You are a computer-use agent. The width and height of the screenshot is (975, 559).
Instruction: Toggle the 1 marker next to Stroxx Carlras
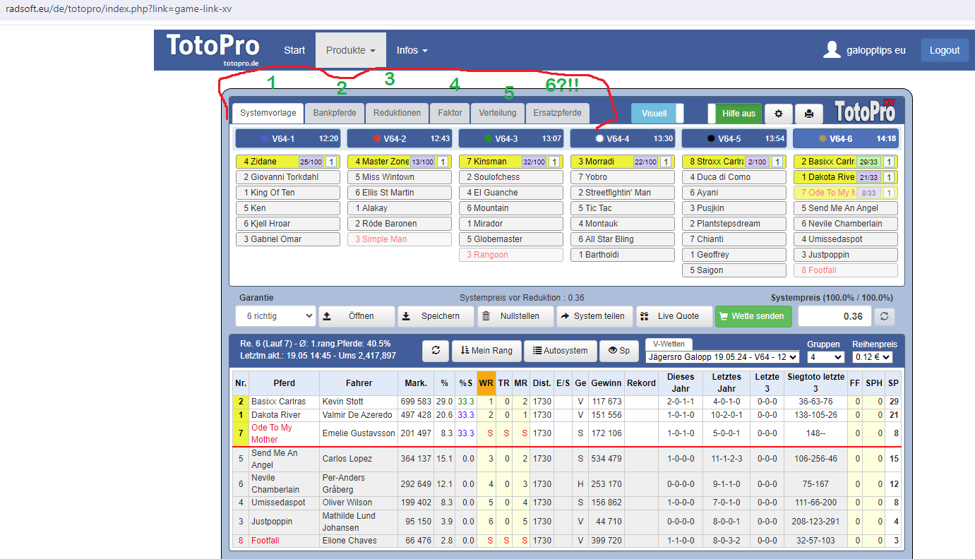778,162
